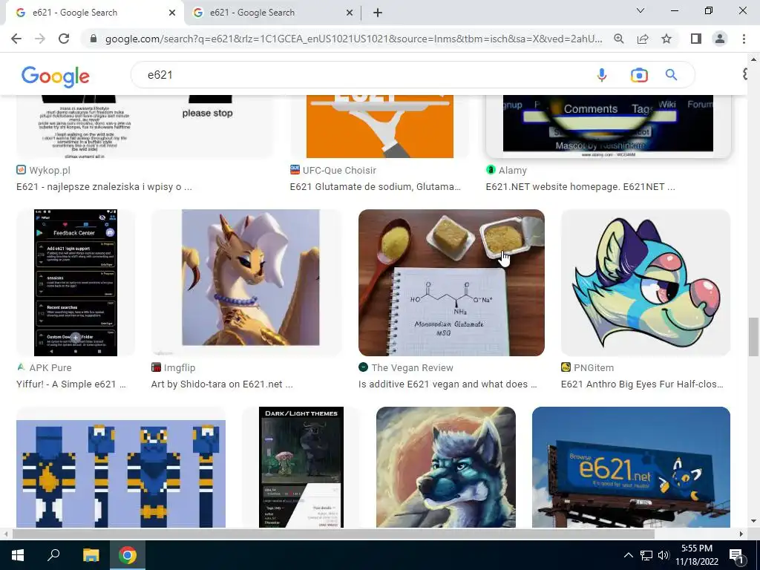Screen dimensions: 760x570
Task: Open the Chrome three-dot menu
Action: (744, 39)
